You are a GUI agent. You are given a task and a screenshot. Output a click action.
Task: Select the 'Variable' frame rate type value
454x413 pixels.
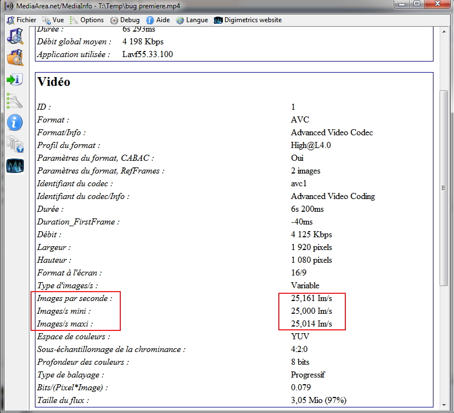click(x=305, y=285)
